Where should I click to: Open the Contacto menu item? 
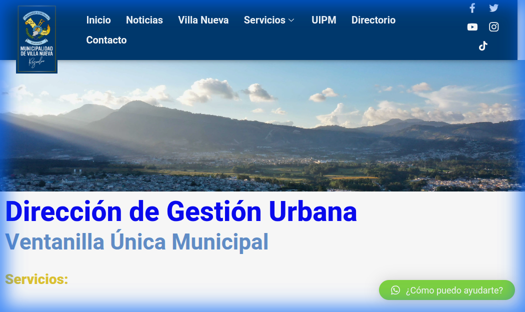106,40
